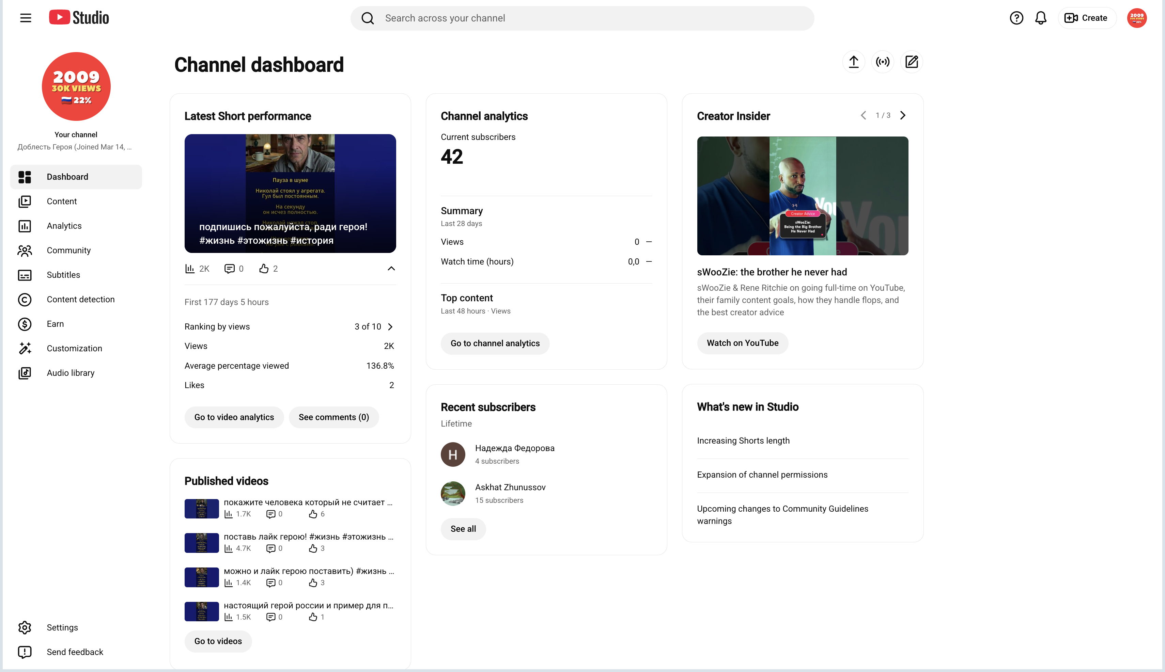Open Content in the sidebar
1165x672 pixels.
pos(76,201)
